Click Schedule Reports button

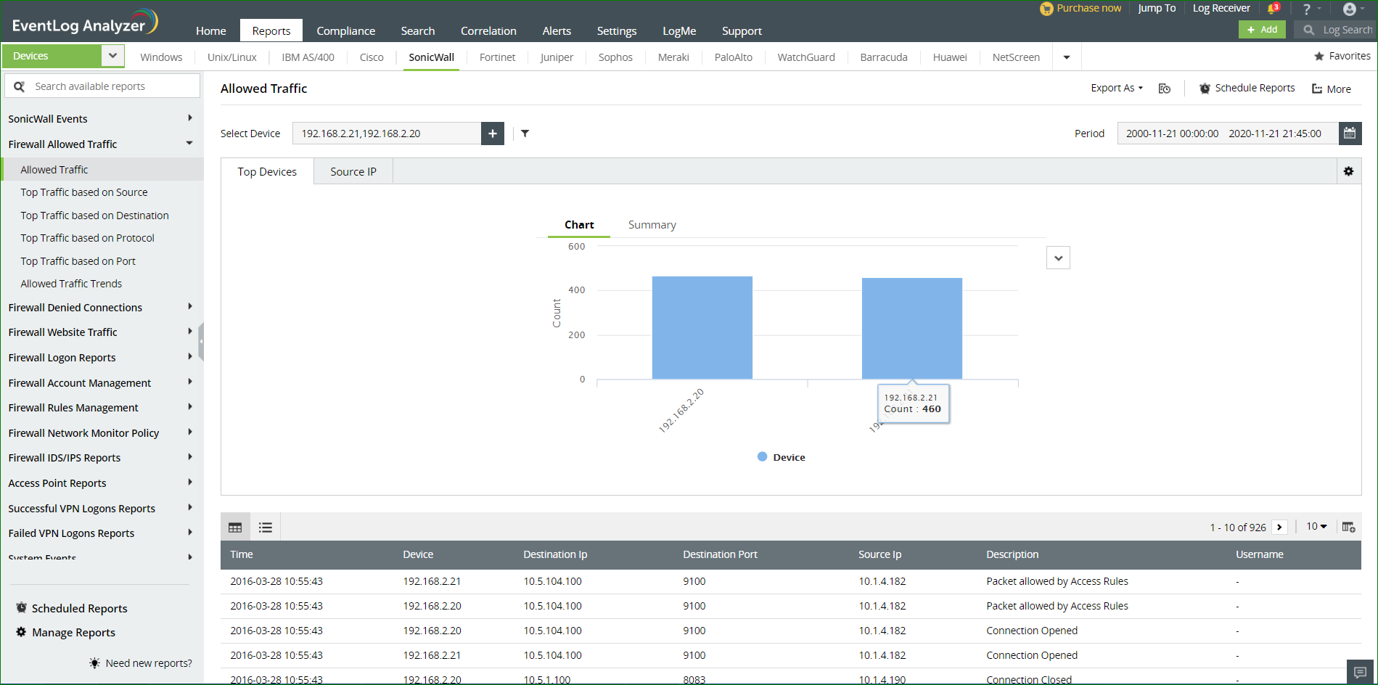[x=1247, y=88]
